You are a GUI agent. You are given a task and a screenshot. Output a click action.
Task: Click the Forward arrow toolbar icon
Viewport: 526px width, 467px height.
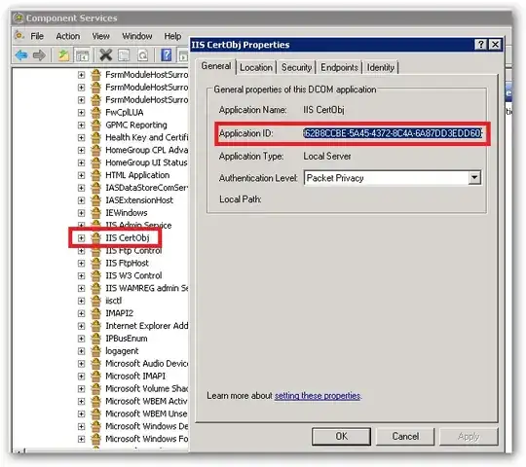click(x=39, y=54)
